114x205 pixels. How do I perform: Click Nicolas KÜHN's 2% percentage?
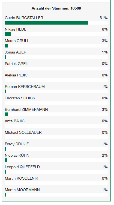105,155
